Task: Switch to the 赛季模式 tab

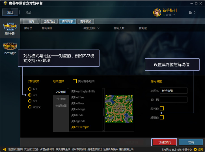Action: tap(86, 22)
